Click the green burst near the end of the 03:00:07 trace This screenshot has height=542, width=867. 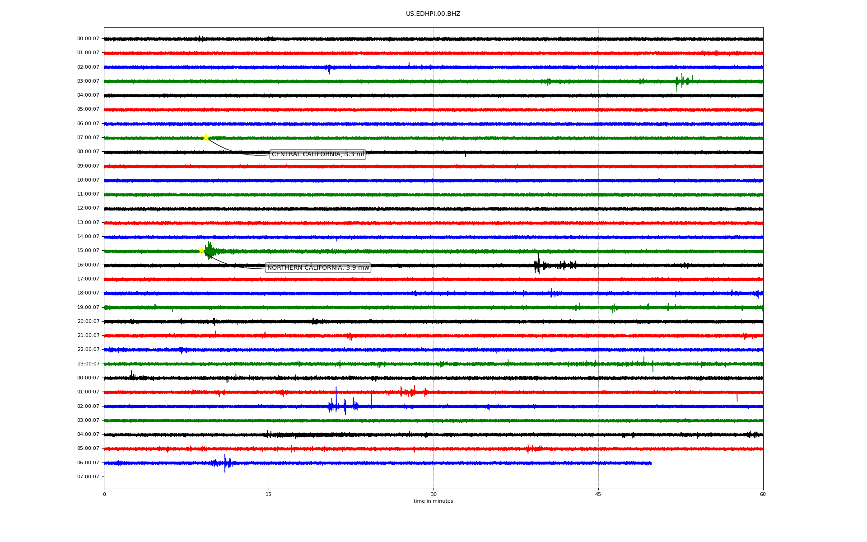click(x=682, y=81)
